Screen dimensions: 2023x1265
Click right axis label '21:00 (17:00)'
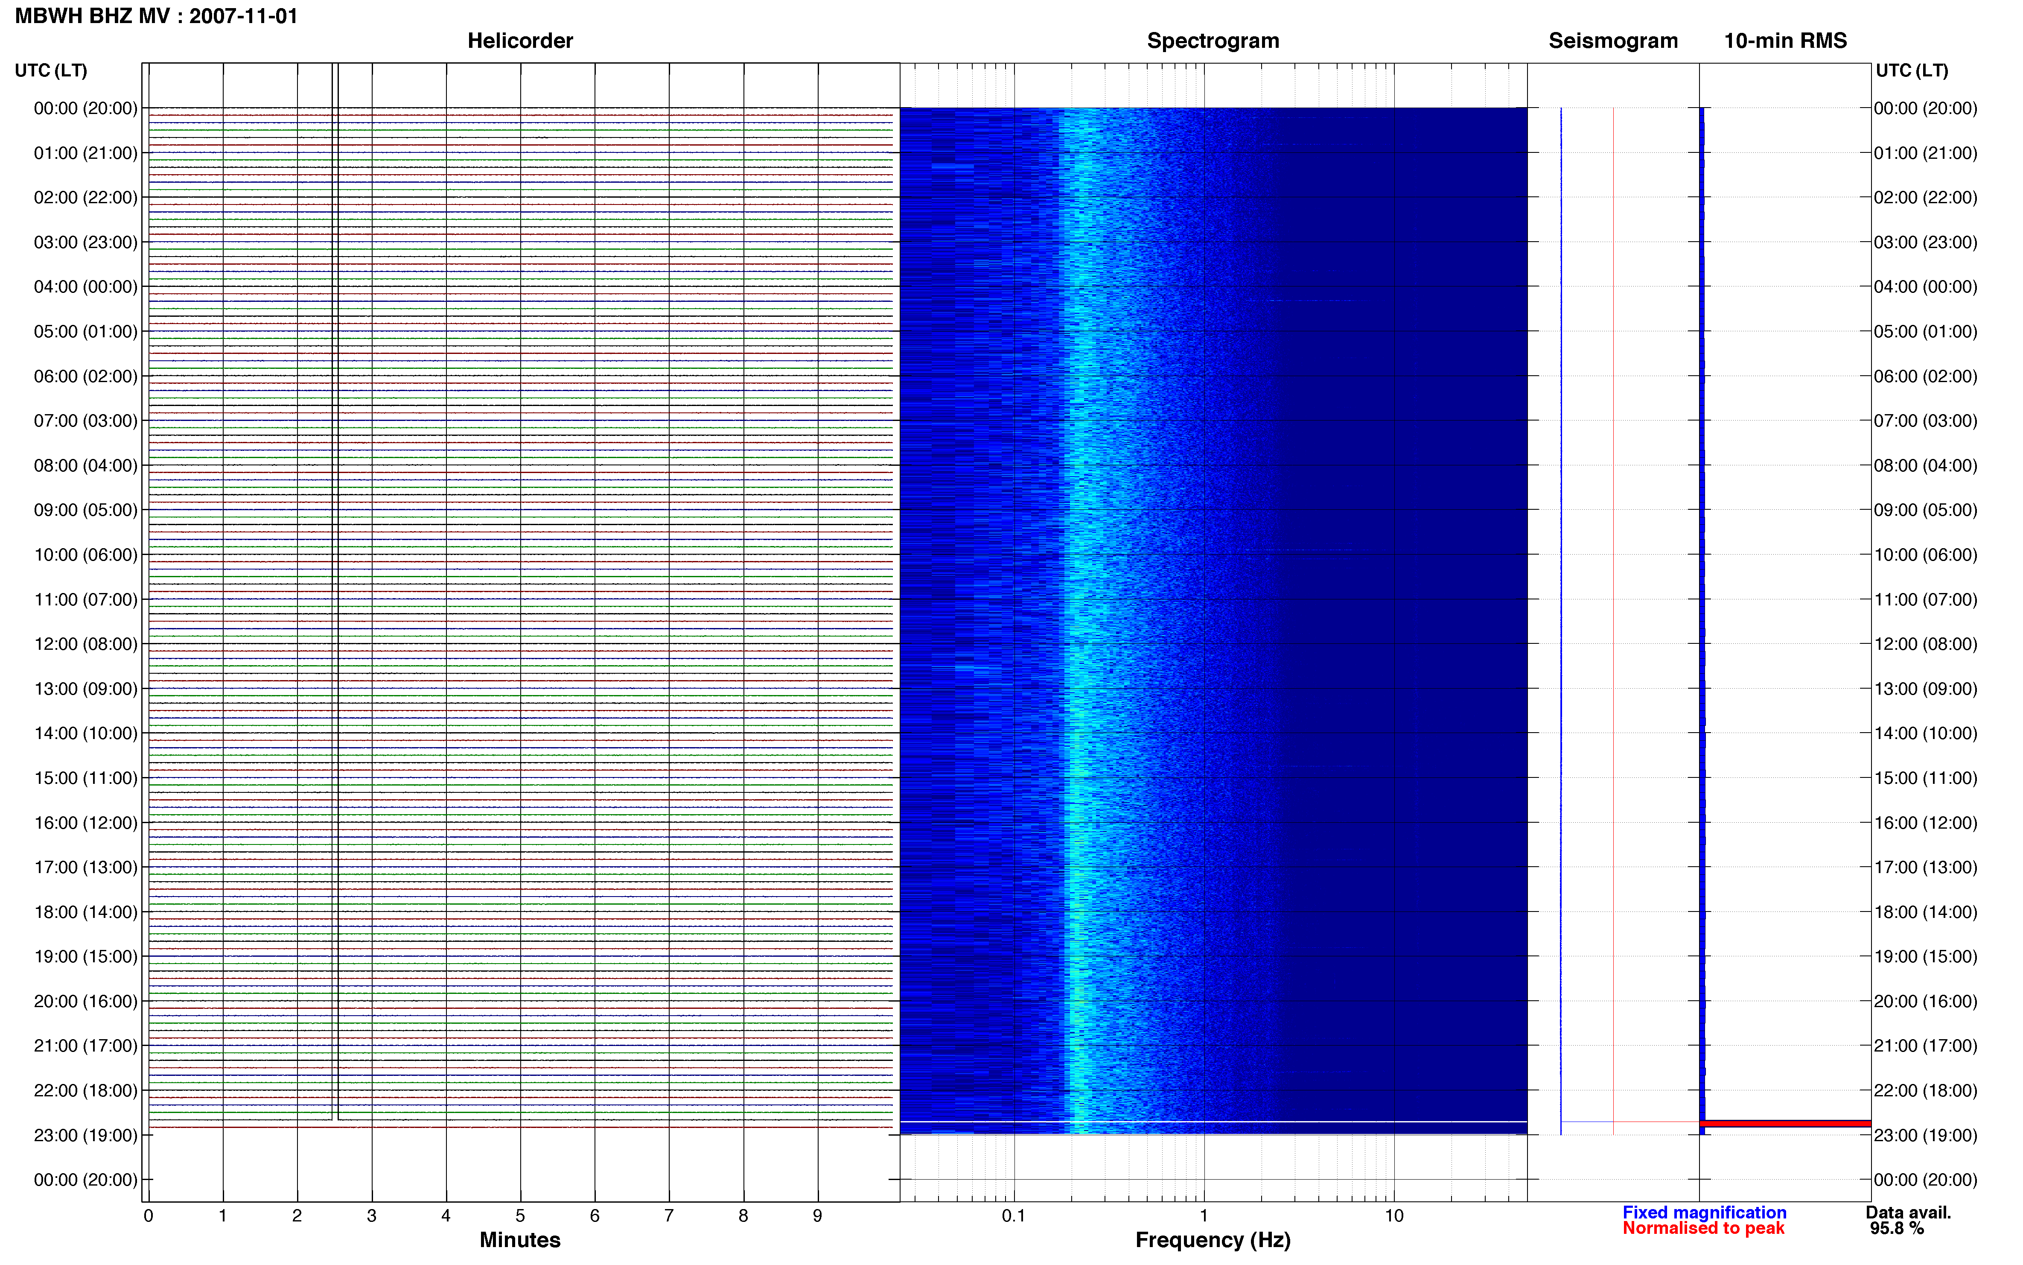tap(1925, 1046)
